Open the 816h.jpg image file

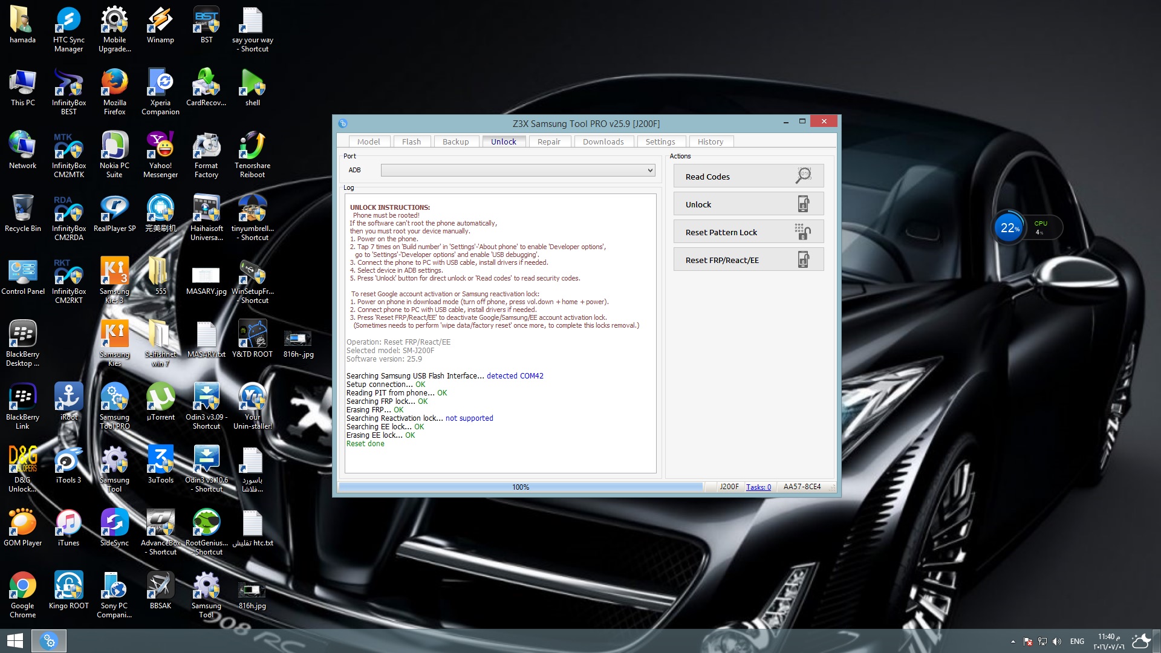[252, 596]
